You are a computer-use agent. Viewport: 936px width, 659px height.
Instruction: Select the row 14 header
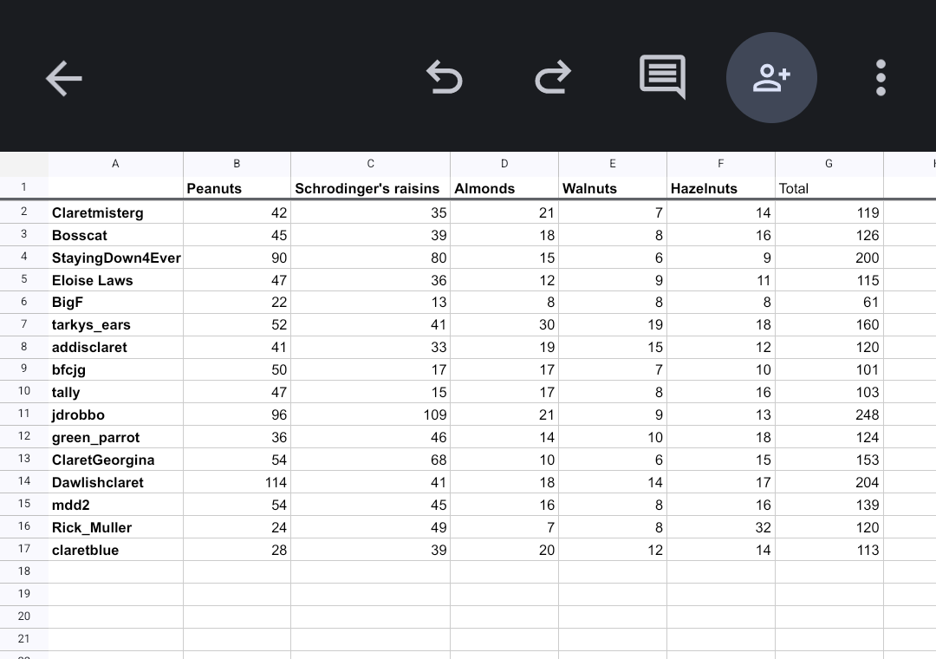[x=24, y=481]
